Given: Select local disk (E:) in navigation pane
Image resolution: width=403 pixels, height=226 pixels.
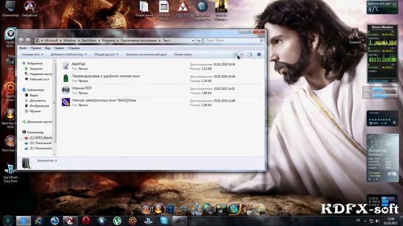Looking at the screenshot, I should [x=41, y=148].
